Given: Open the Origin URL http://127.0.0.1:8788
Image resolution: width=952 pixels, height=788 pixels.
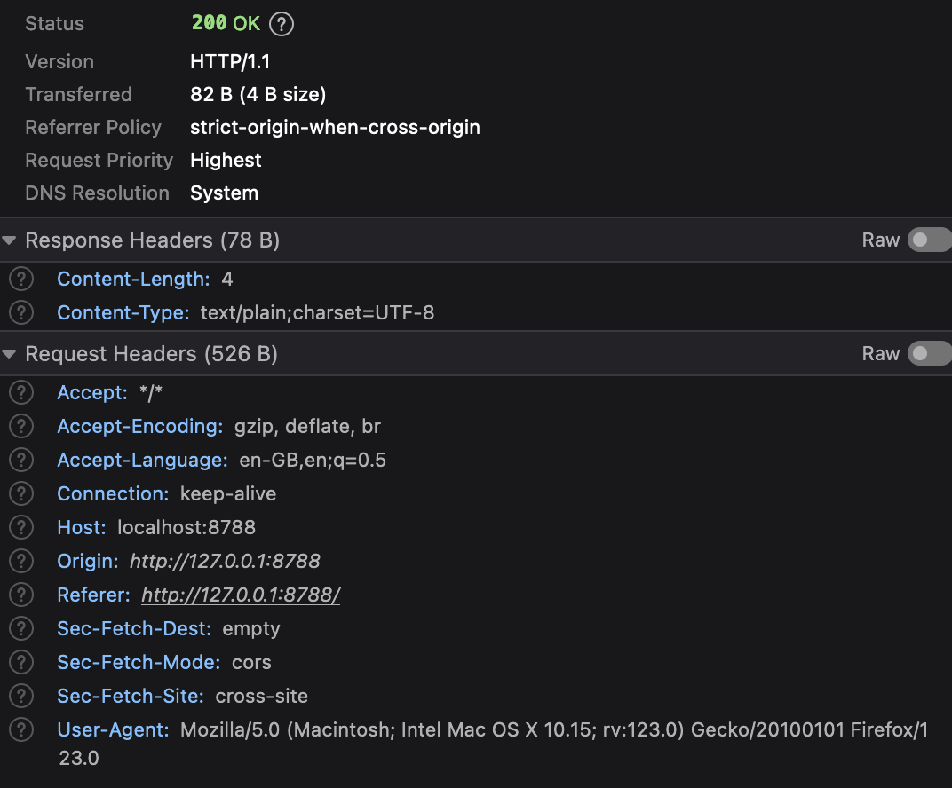Looking at the screenshot, I should [225, 562].
